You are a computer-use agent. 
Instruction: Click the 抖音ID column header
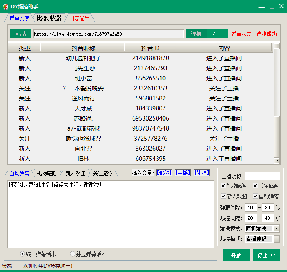[x=150, y=48]
